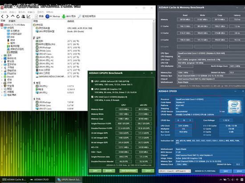245x183 pixels.
Task: Click the user silhouette toolbar icon
Action: coord(23,16)
